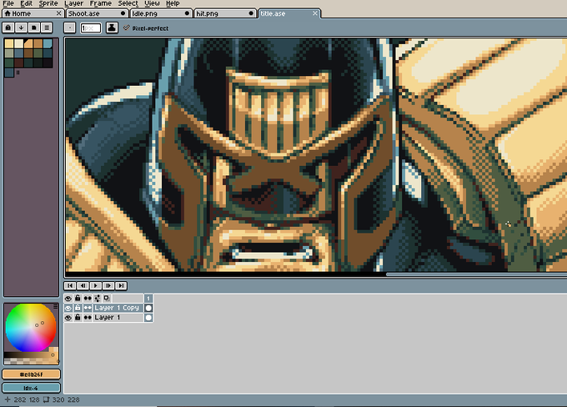The width and height of the screenshot is (567, 407).
Task: Toggle the Pixel-perfect checkbox
Action: pos(146,28)
